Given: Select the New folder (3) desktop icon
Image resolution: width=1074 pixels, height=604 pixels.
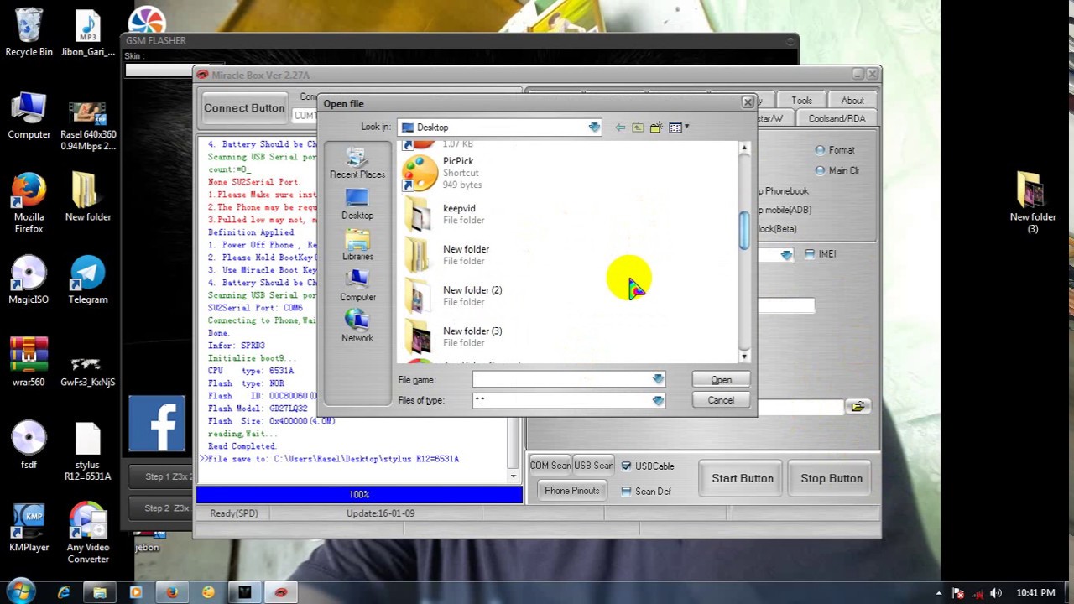Looking at the screenshot, I should point(1033,202).
